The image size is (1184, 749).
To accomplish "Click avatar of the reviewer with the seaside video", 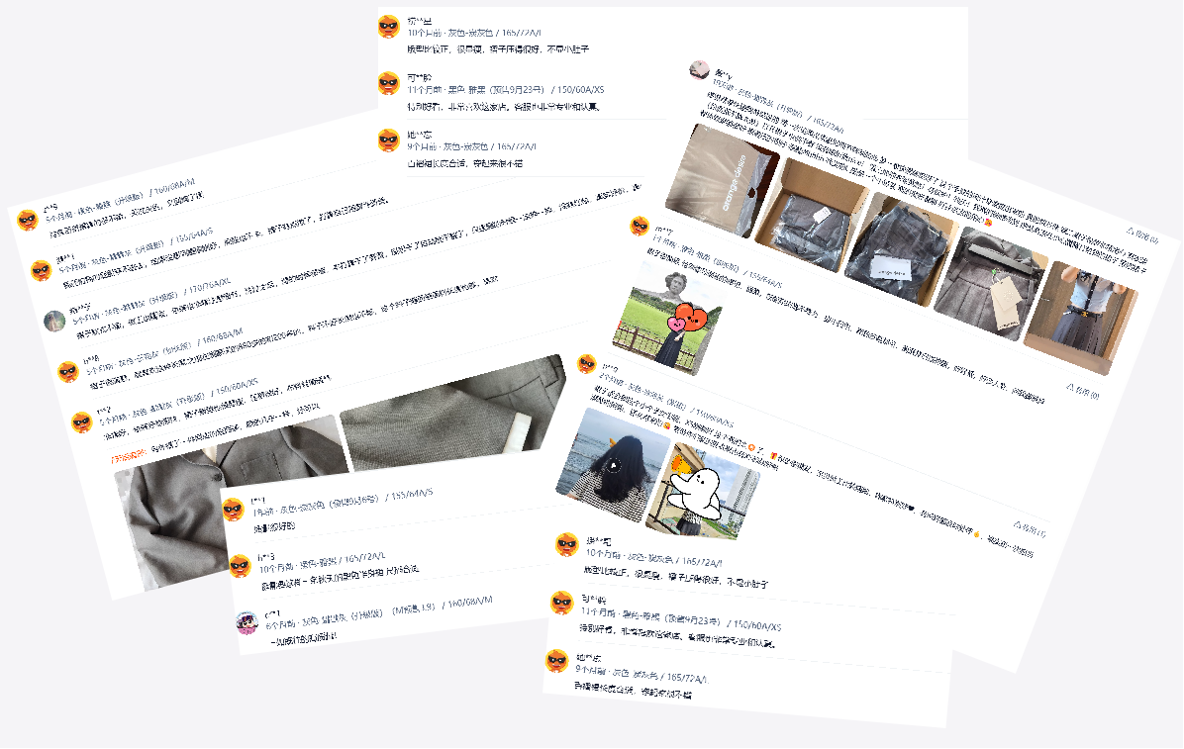I will coord(587,364).
